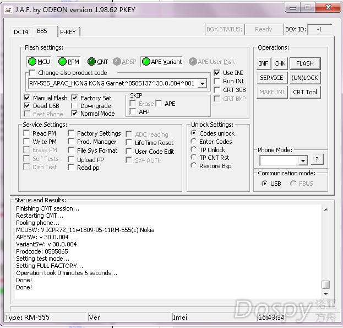Click the SERVICE button
Viewport: 343px width, 328px height.
pos(271,78)
